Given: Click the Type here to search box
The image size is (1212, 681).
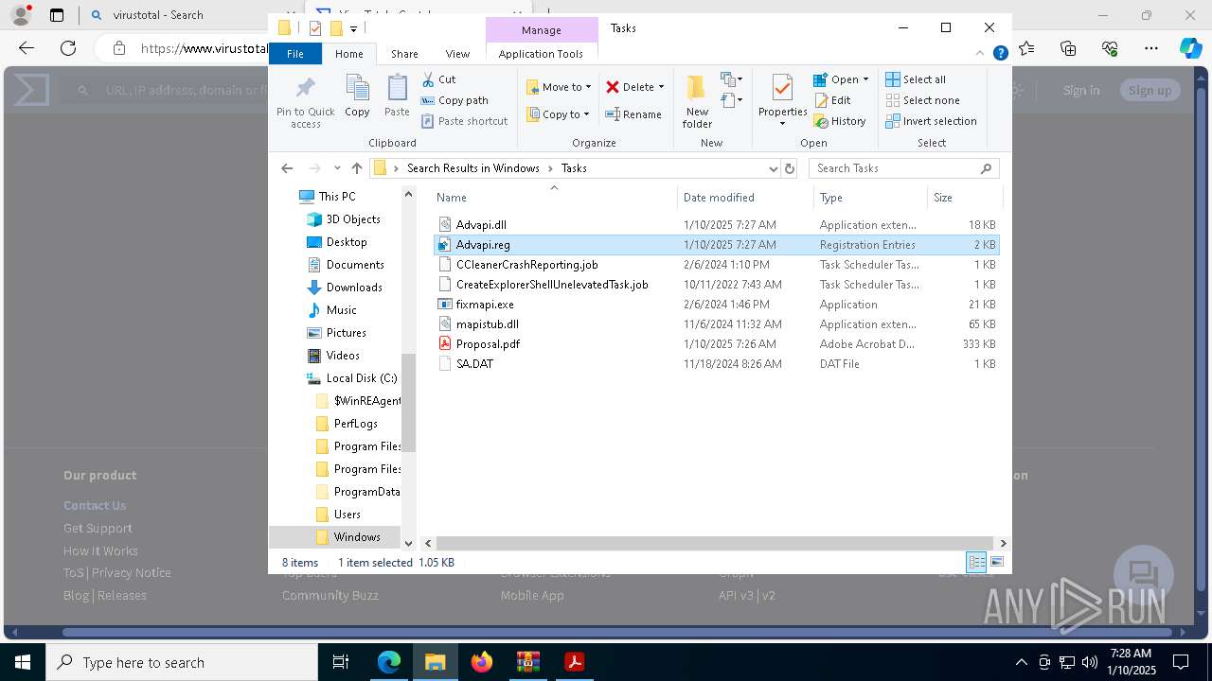Looking at the screenshot, I should coord(182,662).
